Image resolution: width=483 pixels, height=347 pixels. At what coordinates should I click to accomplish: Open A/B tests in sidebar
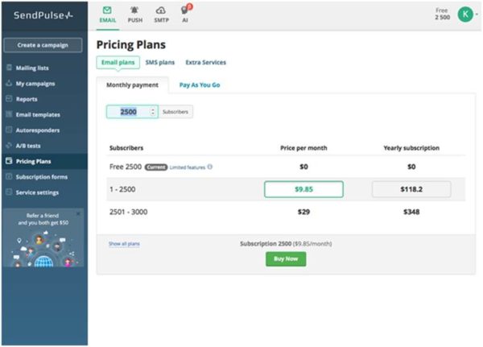[28, 146]
